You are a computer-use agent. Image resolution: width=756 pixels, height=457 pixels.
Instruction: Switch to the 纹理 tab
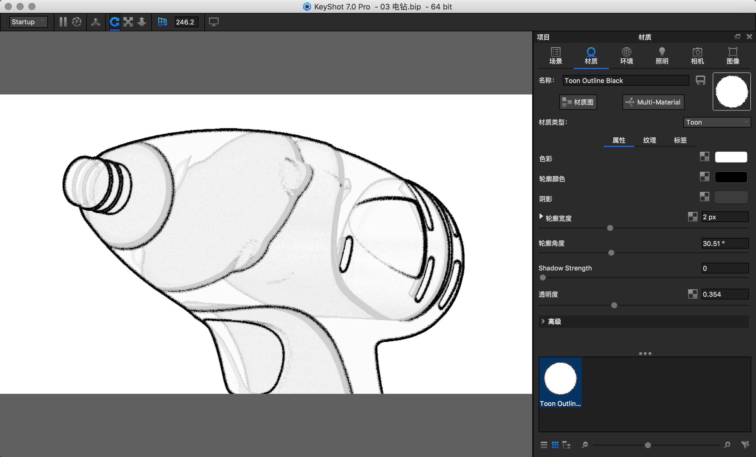(649, 140)
